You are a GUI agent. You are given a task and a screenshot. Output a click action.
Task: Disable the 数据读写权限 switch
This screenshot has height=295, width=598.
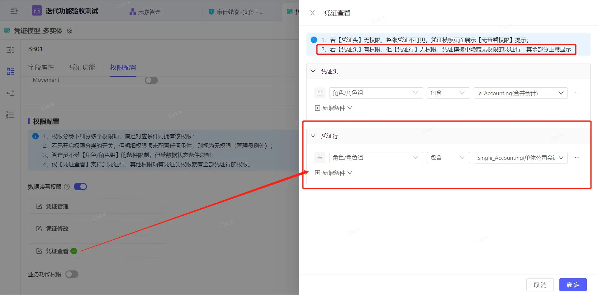(80, 187)
